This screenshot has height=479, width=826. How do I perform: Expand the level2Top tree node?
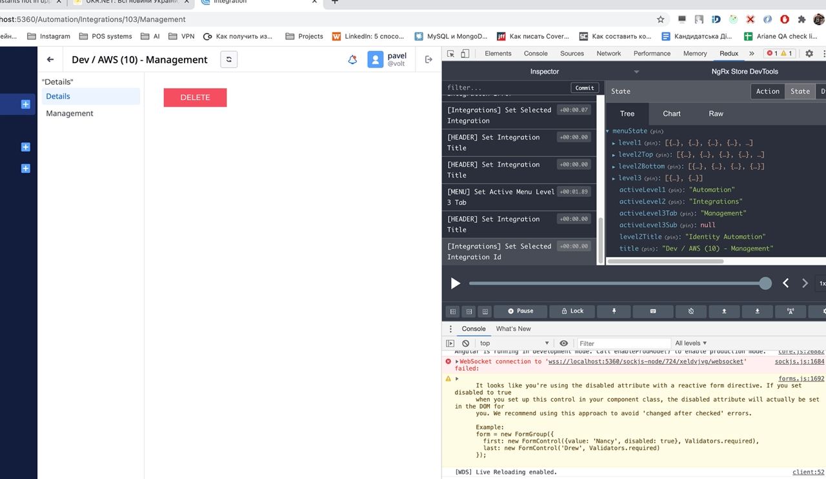(x=614, y=155)
